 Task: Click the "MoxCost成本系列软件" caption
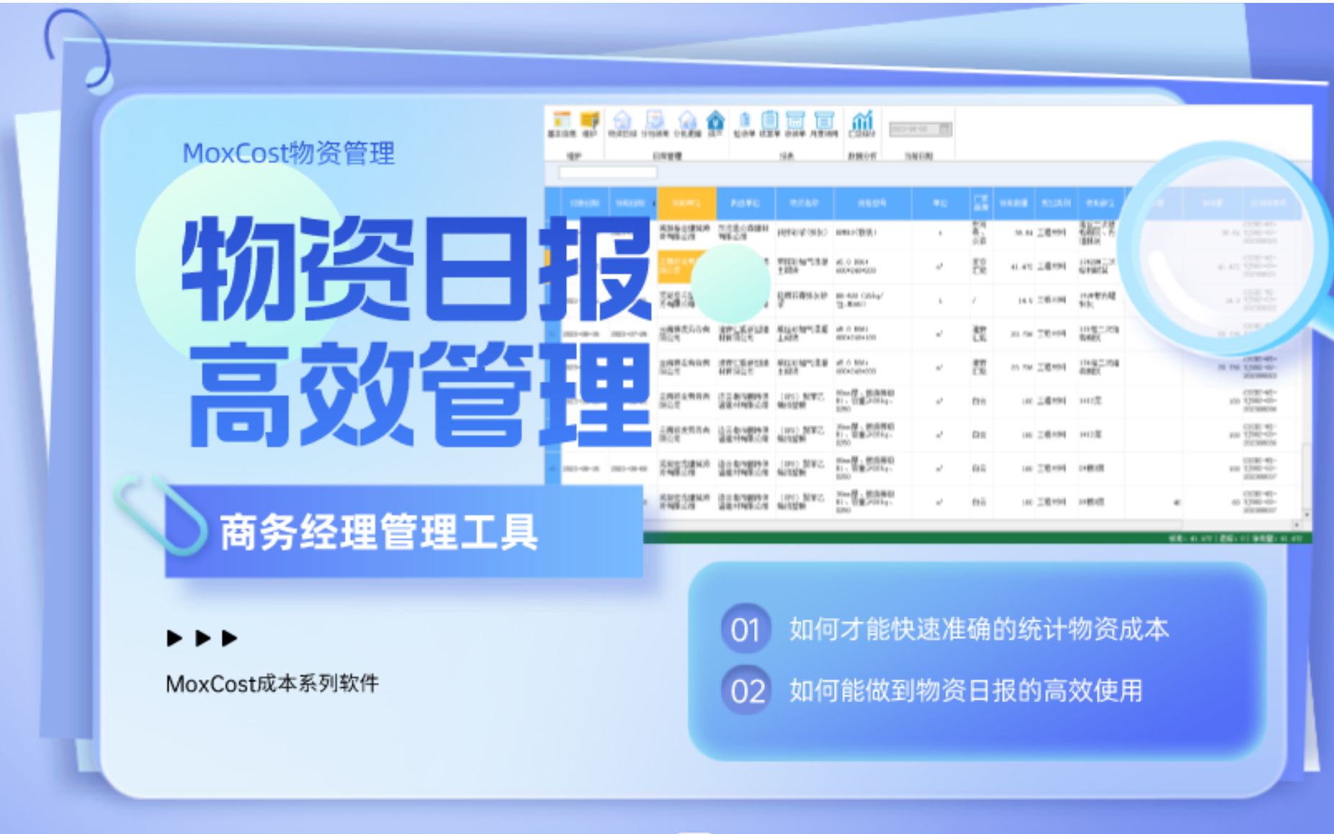[272, 683]
